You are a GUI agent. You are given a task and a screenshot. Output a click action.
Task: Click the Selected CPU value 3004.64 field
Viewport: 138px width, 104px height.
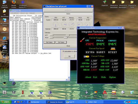[56, 29]
